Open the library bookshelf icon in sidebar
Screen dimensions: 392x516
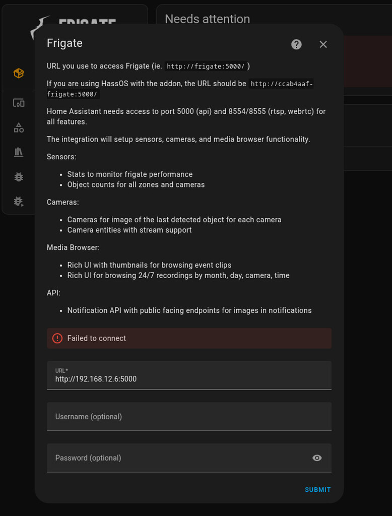click(19, 152)
